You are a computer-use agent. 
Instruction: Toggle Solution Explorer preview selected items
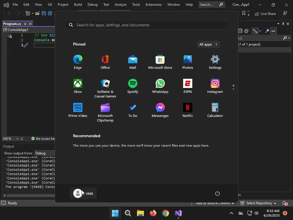(x=273, y=31)
